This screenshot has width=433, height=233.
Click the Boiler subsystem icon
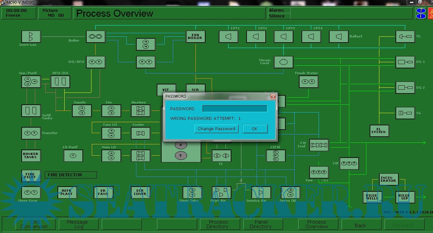tap(96, 37)
